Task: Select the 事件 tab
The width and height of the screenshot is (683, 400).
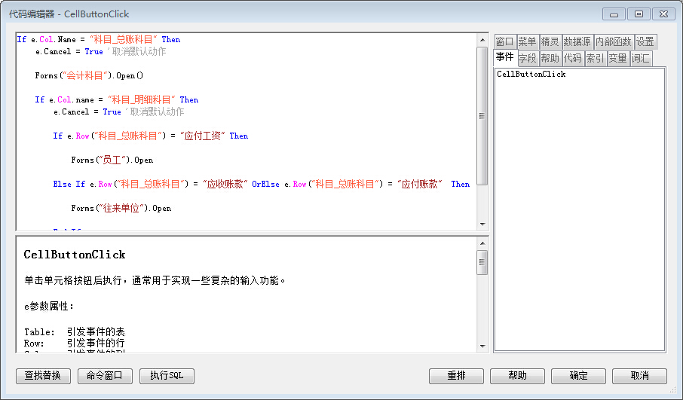Action: 505,57
